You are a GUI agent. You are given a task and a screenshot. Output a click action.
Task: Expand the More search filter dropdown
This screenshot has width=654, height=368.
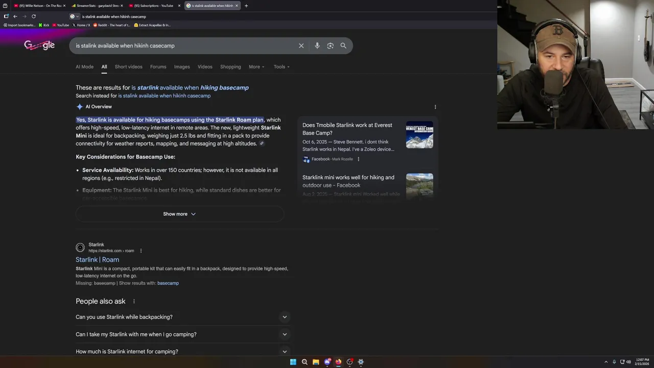click(x=256, y=67)
